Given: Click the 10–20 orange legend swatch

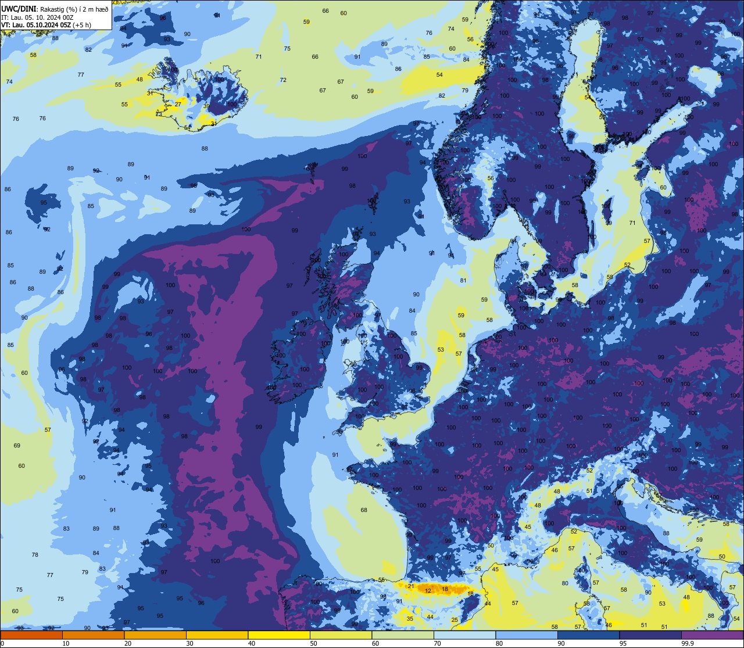Looking at the screenshot, I should pyautogui.click(x=93, y=635).
